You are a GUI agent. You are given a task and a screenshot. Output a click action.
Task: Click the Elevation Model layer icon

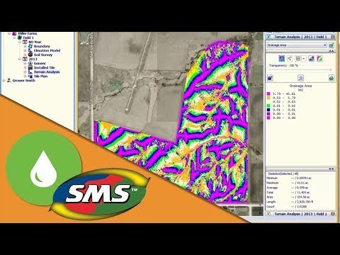30,50
